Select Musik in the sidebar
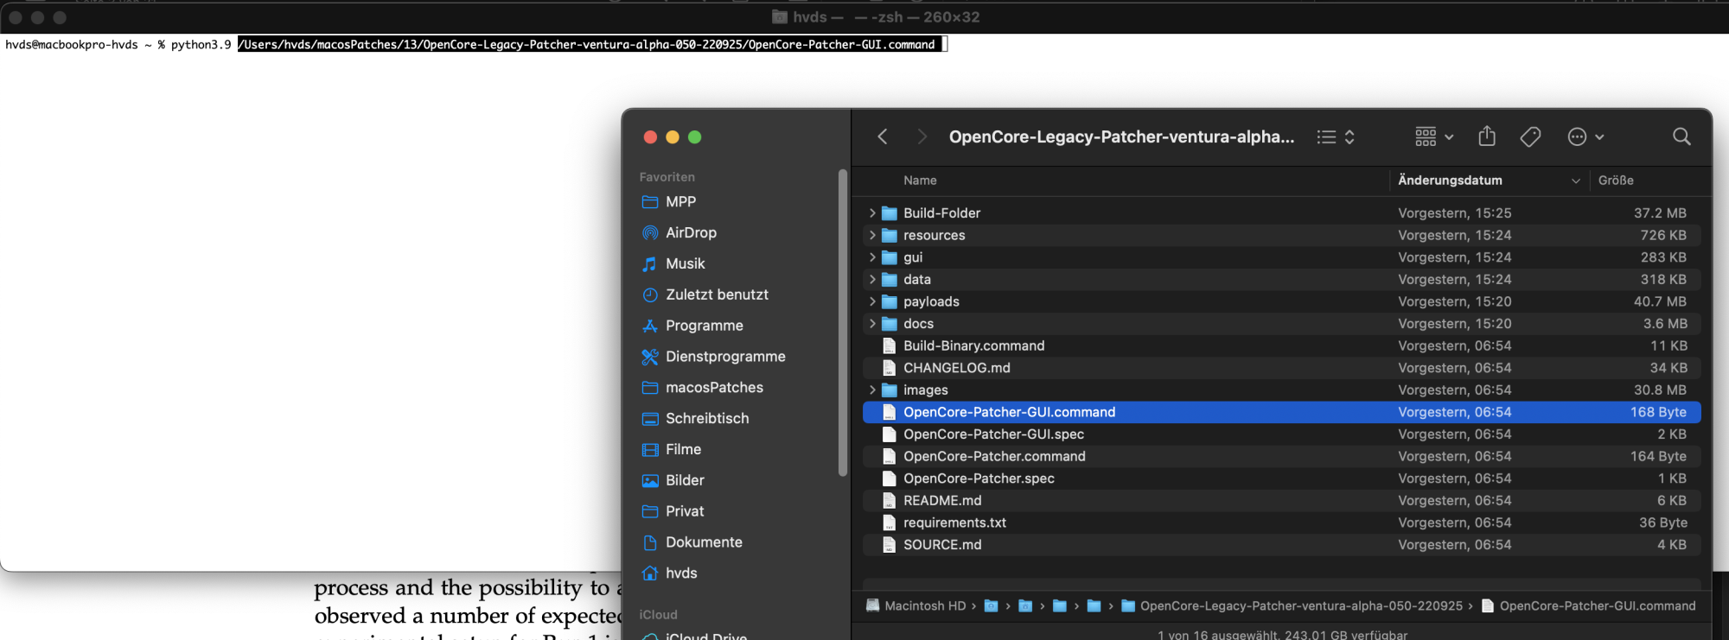This screenshot has width=1729, height=640. (x=685, y=263)
